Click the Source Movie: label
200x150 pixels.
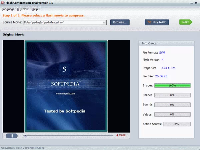[x=12, y=22]
